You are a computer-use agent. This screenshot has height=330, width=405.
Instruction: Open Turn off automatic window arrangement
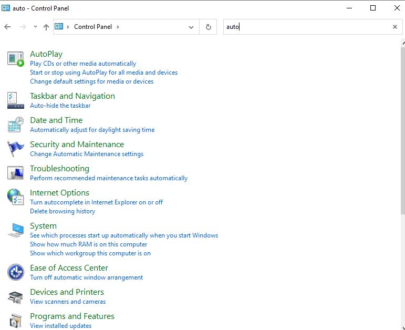point(87,277)
